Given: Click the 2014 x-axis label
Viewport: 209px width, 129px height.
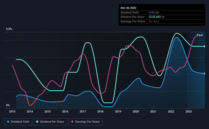Looking at the screenshot, I should 30,111.
